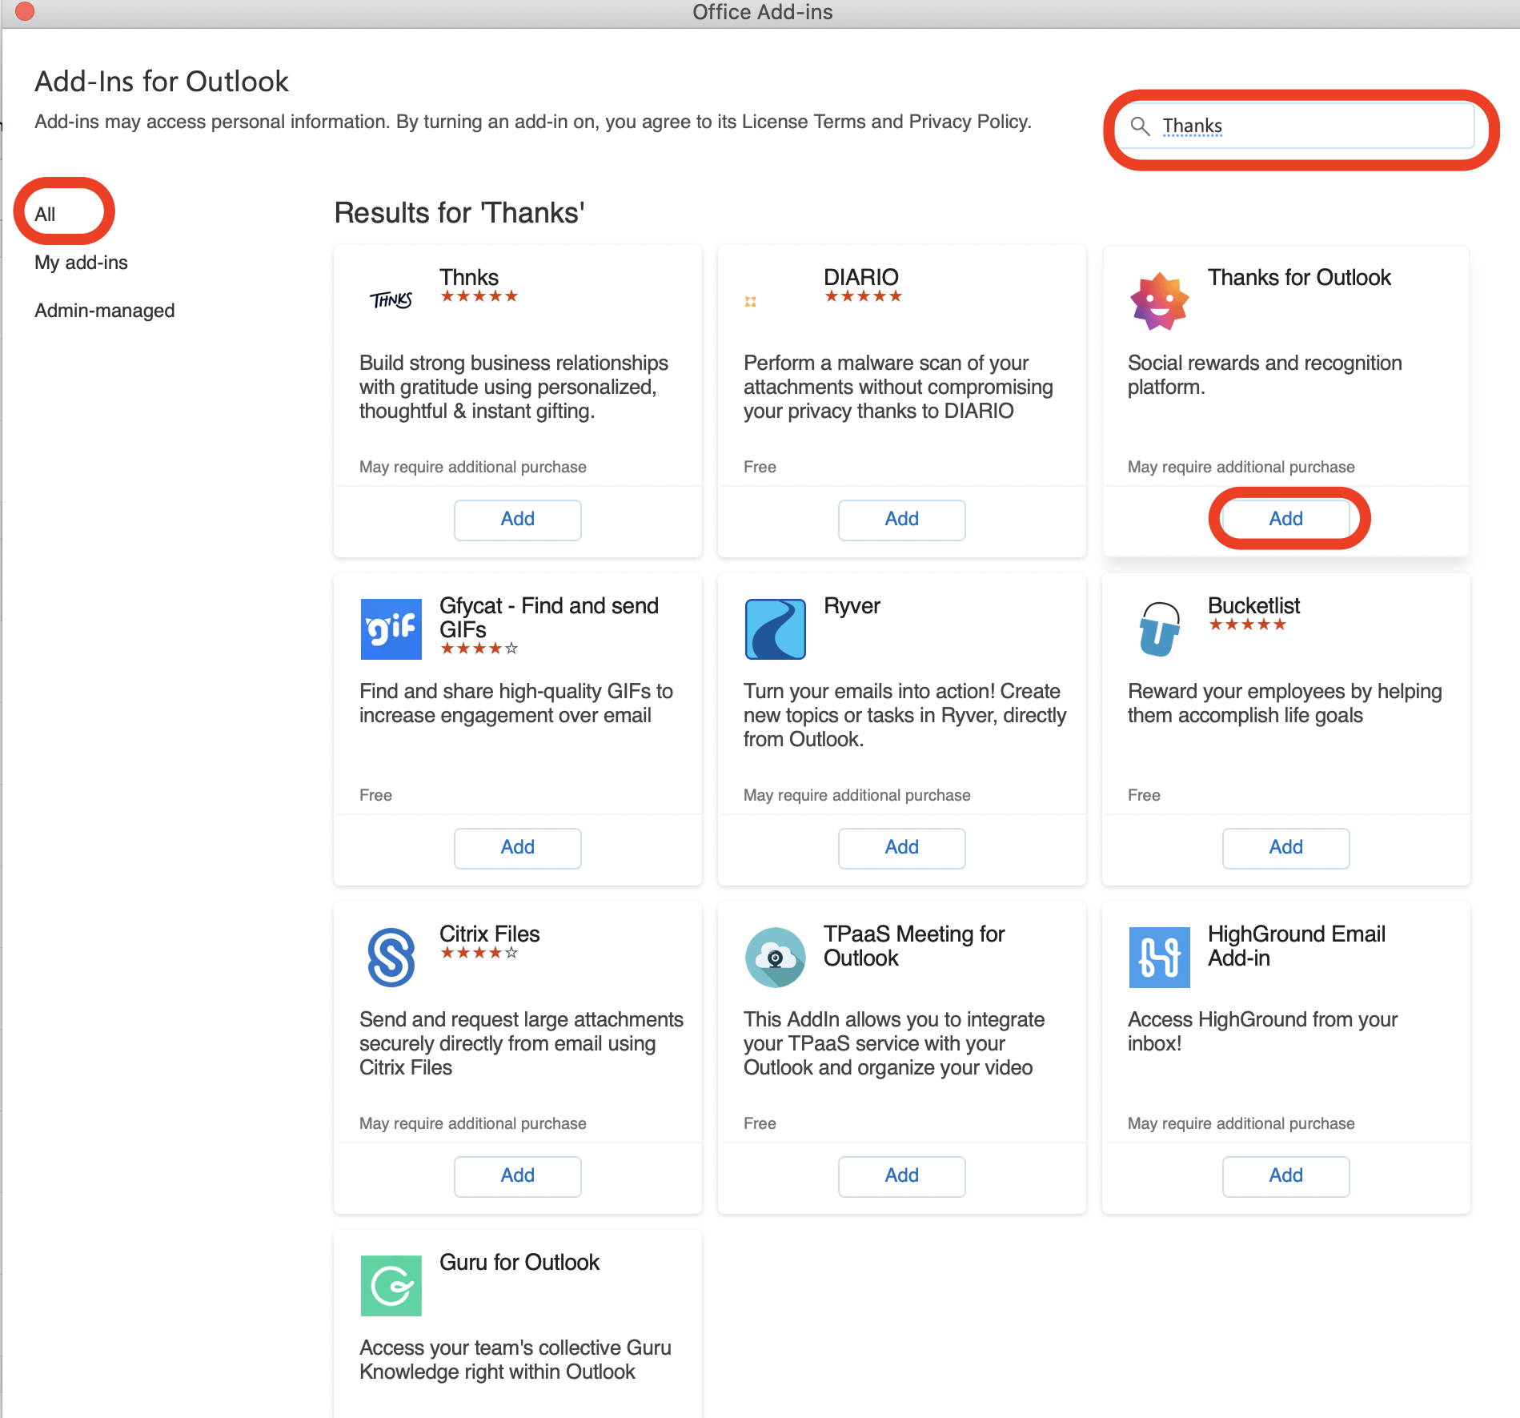Switch to My add-ins section
Screen dimensions: 1520x1418
click(x=81, y=263)
